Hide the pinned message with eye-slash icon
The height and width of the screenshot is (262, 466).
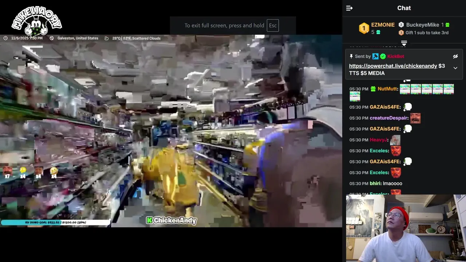(455, 56)
